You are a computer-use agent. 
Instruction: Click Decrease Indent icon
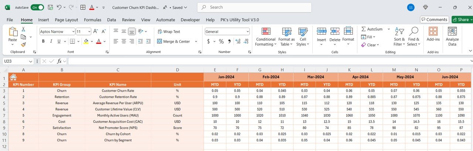[141, 41]
